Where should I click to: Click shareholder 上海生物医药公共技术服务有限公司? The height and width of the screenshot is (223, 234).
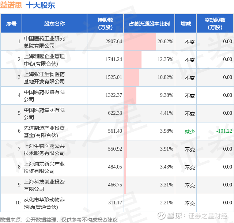point(44,150)
